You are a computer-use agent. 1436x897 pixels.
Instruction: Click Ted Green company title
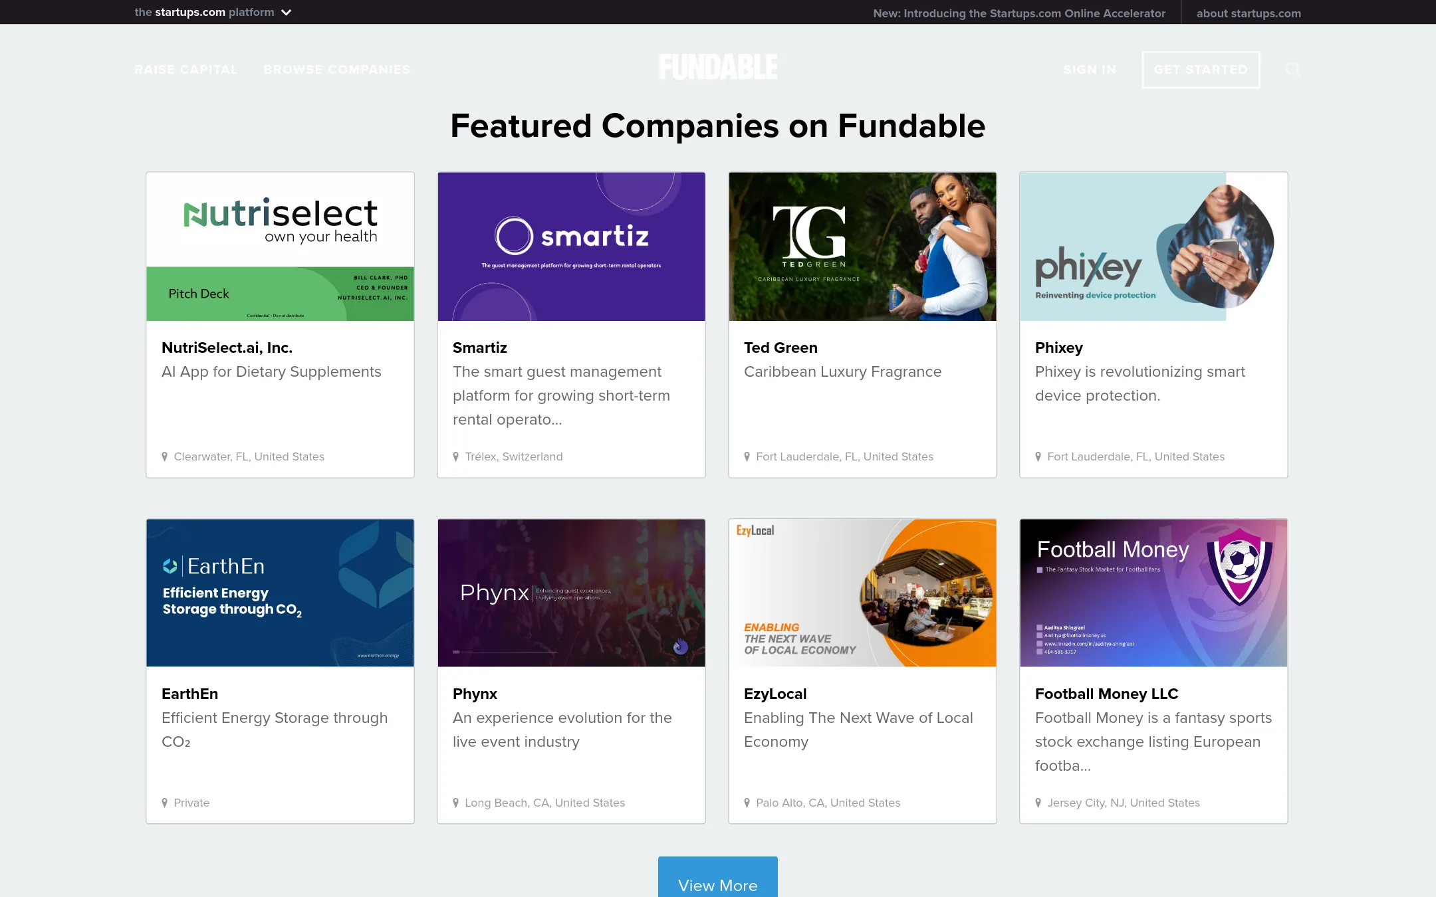click(780, 348)
